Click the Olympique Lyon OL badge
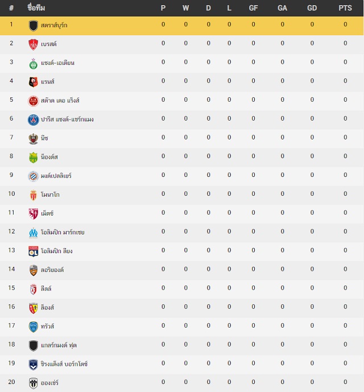Image resolution: width=364 pixels, height=392 pixels. coord(33,251)
